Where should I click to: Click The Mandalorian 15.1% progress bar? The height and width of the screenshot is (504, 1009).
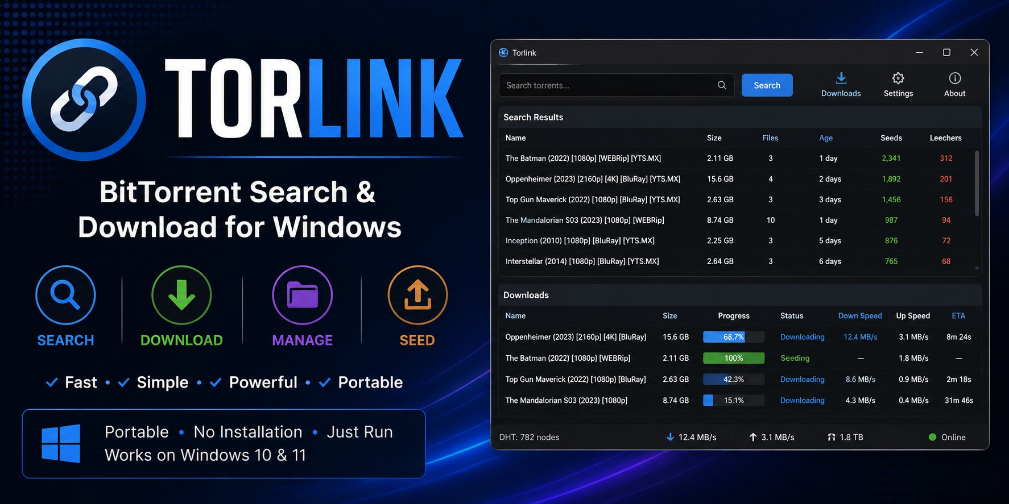pos(734,400)
